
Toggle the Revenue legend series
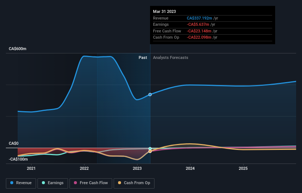(21, 183)
